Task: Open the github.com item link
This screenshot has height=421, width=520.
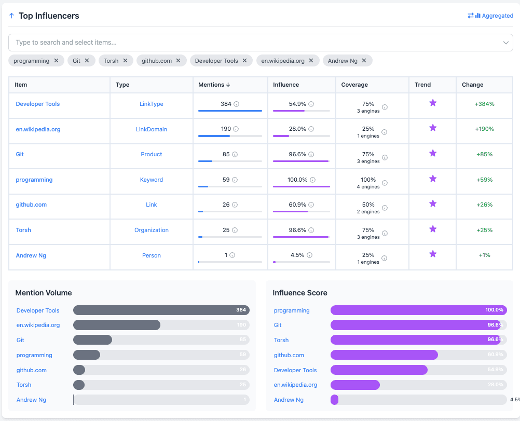Action: tap(31, 204)
